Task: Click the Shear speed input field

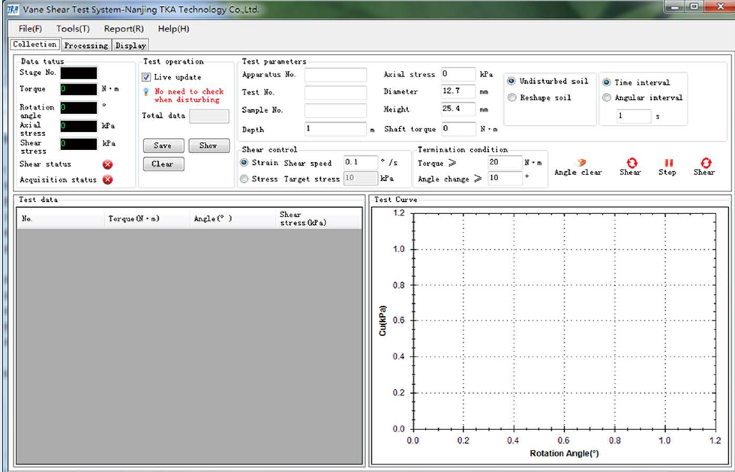Action: tap(359, 163)
